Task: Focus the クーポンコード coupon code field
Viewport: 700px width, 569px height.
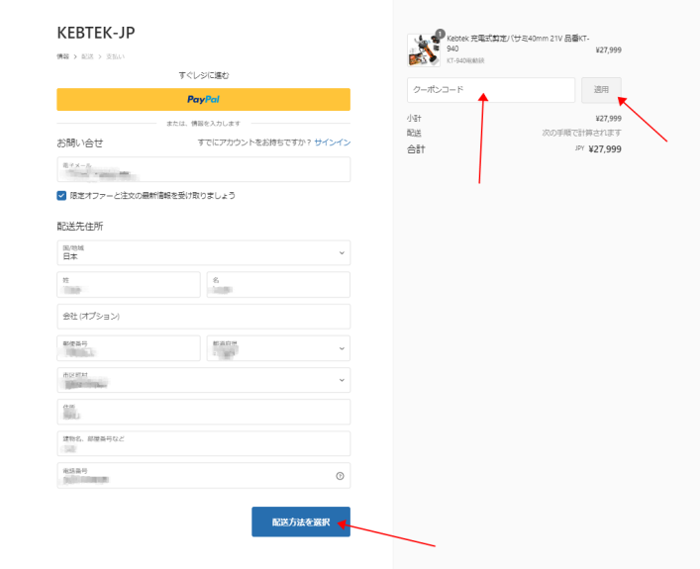Action: (x=490, y=90)
